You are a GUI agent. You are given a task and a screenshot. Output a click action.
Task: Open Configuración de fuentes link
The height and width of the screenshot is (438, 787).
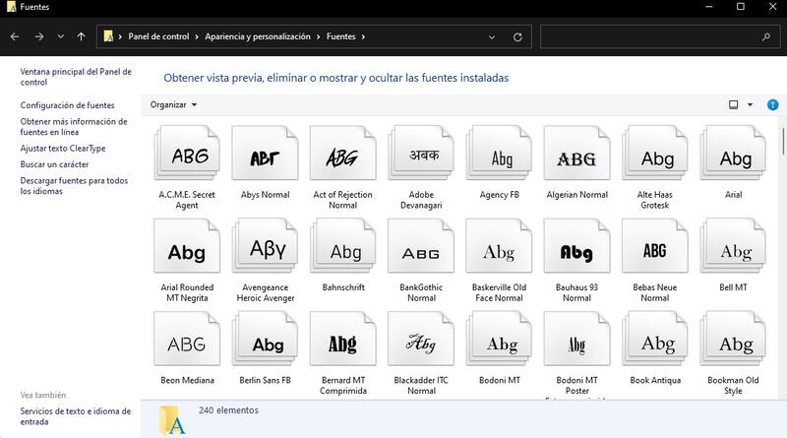(x=67, y=105)
